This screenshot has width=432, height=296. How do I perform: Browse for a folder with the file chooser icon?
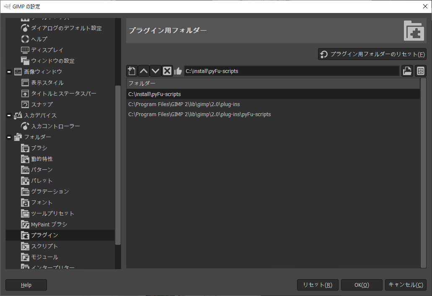coord(407,71)
